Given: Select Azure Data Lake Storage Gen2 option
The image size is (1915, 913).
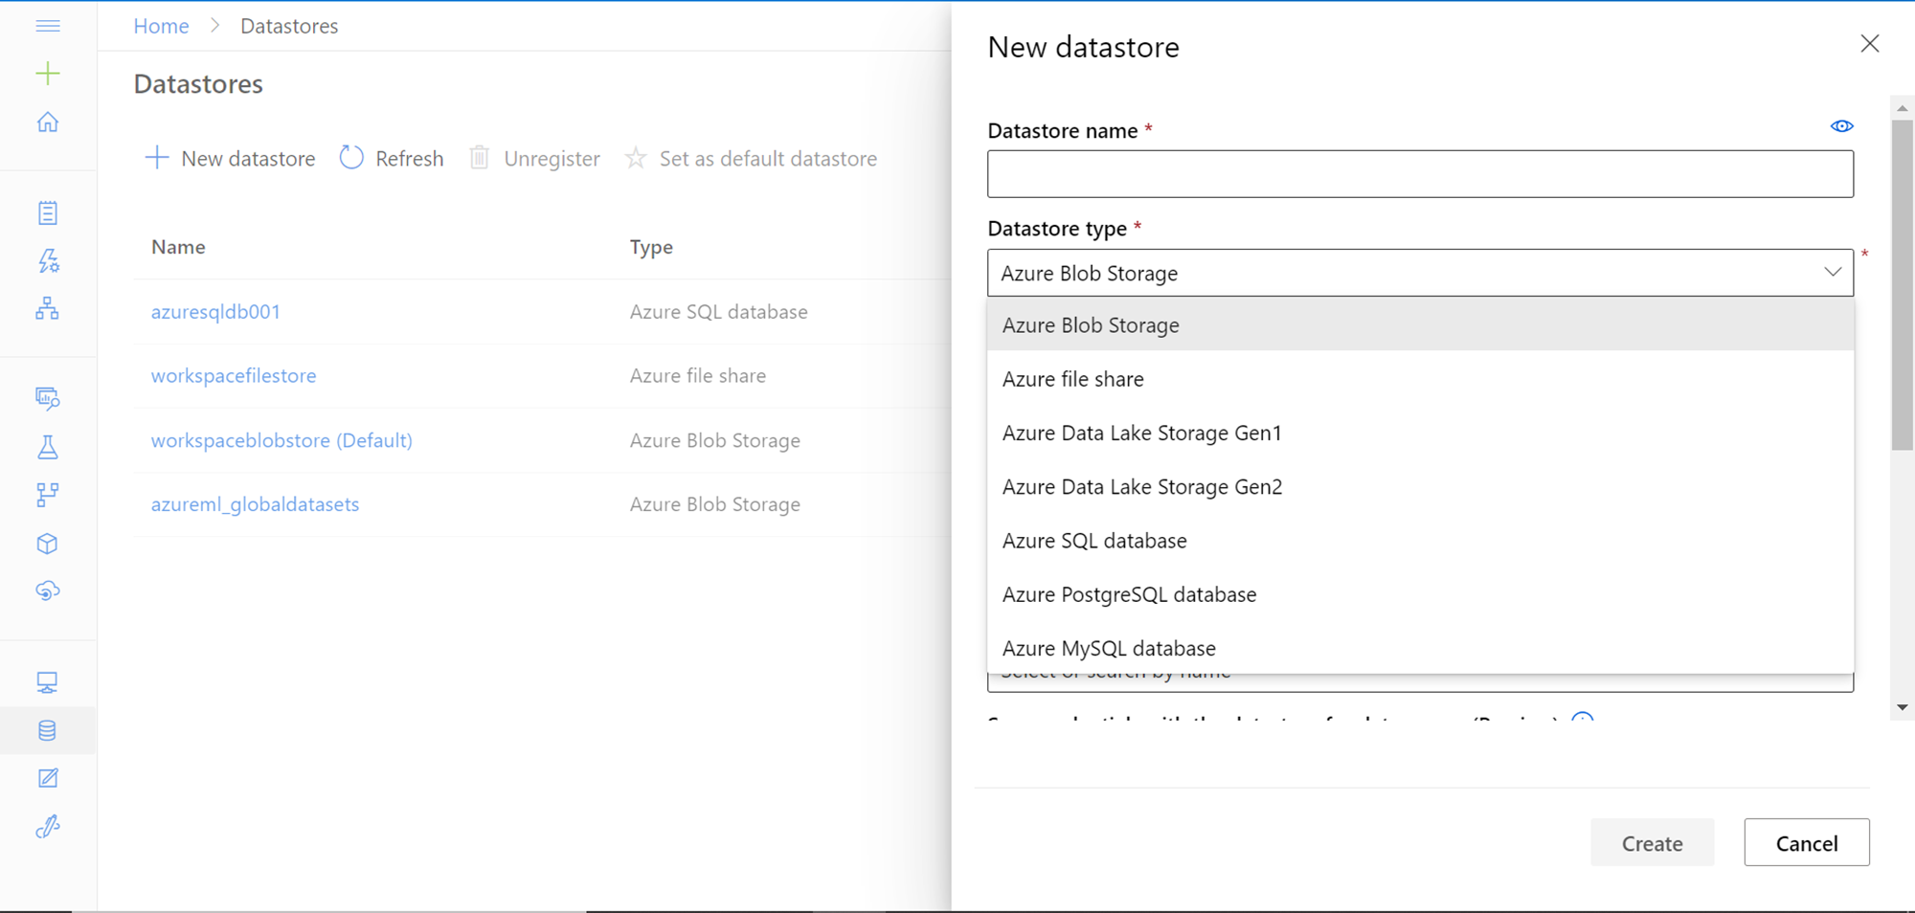Looking at the screenshot, I should click(x=1141, y=487).
